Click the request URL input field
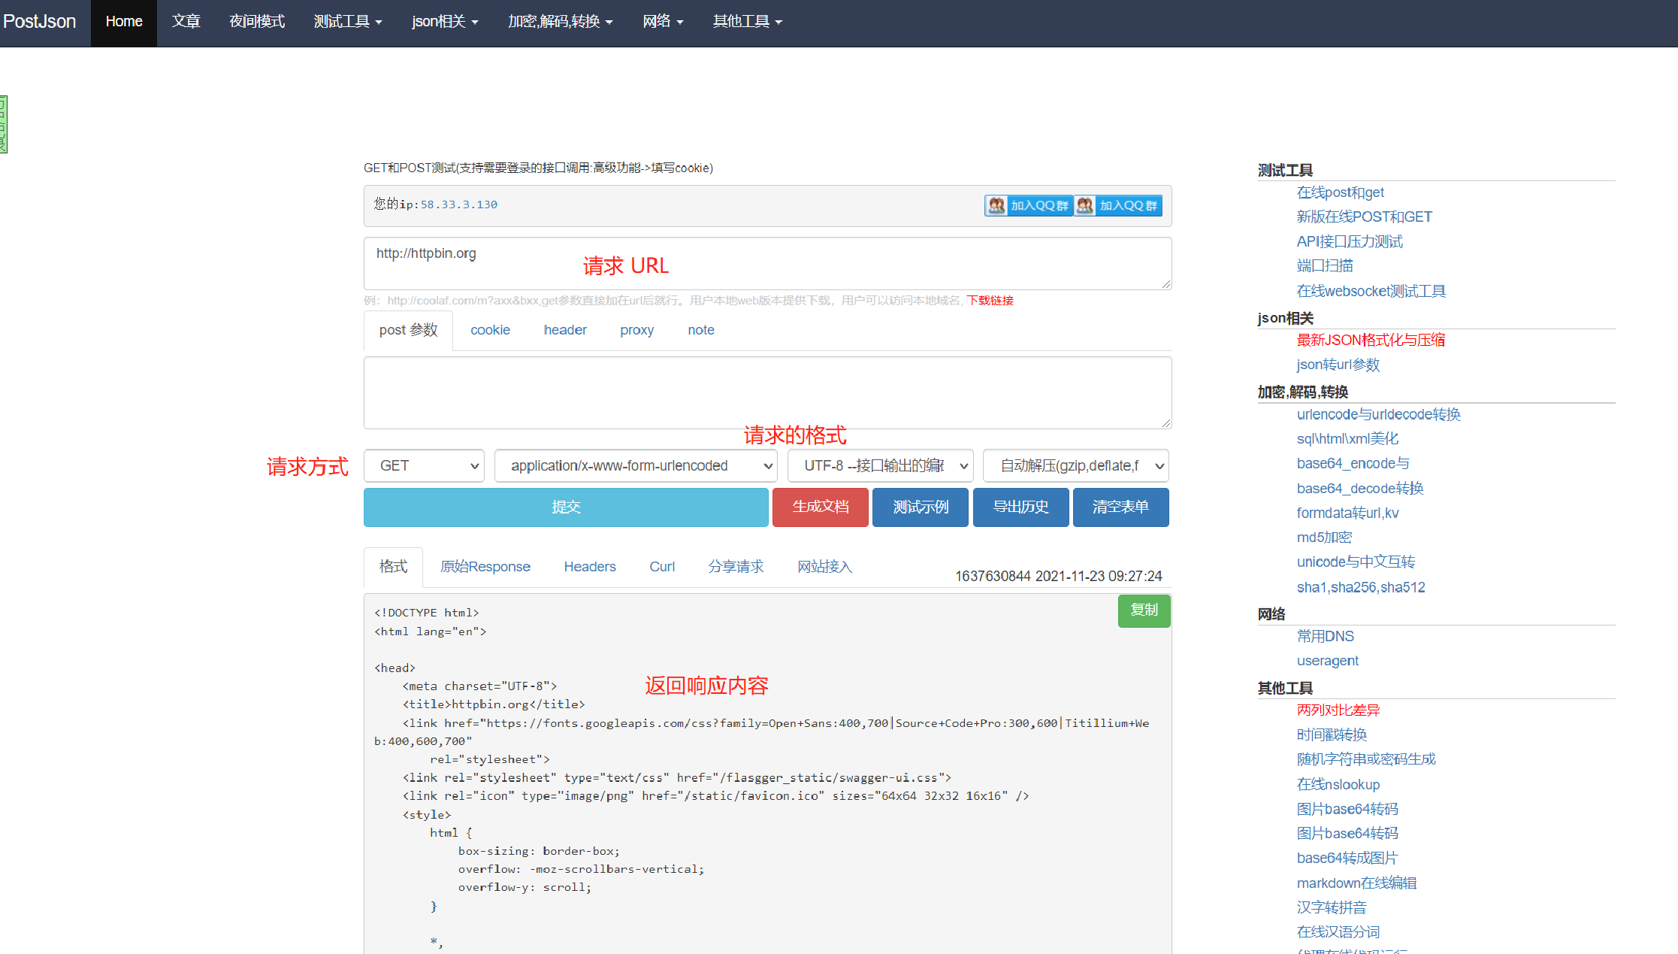This screenshot has height=954, width=1678. point(767,263)
